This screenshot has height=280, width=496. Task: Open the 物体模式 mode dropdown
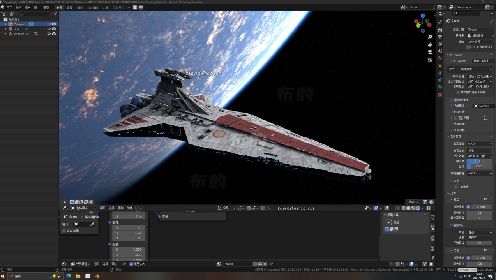(x=83, y=208)
